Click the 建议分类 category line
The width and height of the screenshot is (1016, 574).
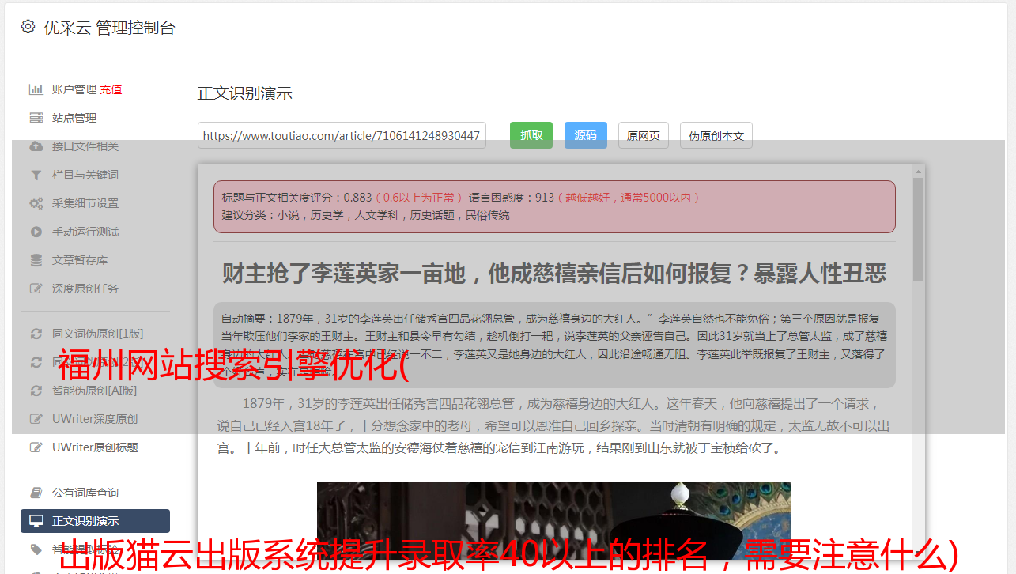pos(365,215)
